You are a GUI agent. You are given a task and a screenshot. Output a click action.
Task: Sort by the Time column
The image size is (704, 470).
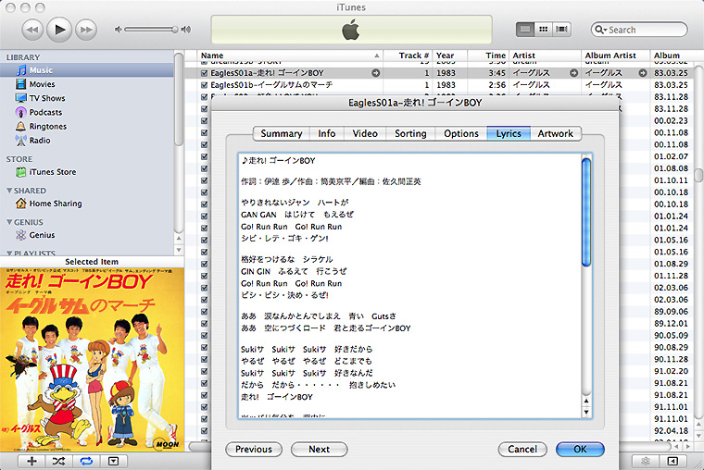(488, 56)
